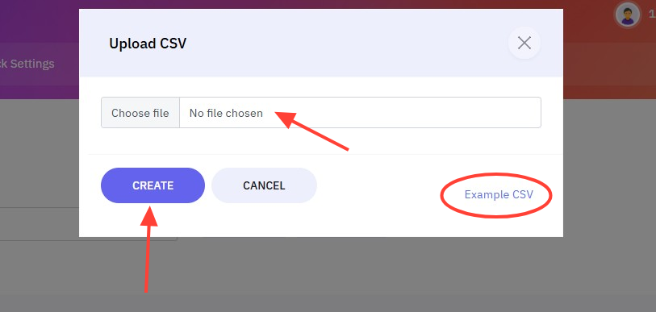The image size is (656, 312).
Task: Click the white footer area right of CANCEL
Action: point(377,185)
